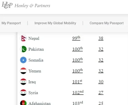
Task: Click Syria's 102nd rank link
Action: [x=78, y=92]
